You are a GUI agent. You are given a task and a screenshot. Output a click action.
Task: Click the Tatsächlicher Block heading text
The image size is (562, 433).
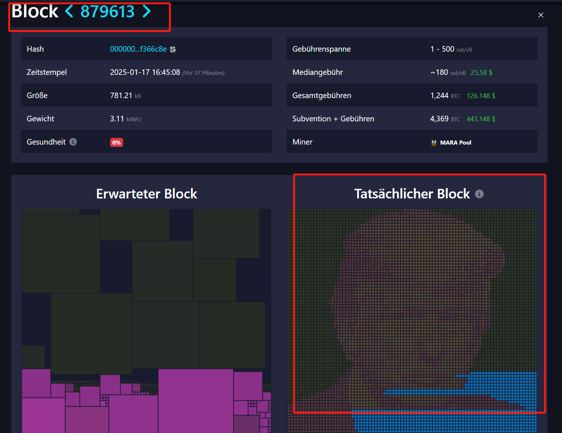(412, 194)
